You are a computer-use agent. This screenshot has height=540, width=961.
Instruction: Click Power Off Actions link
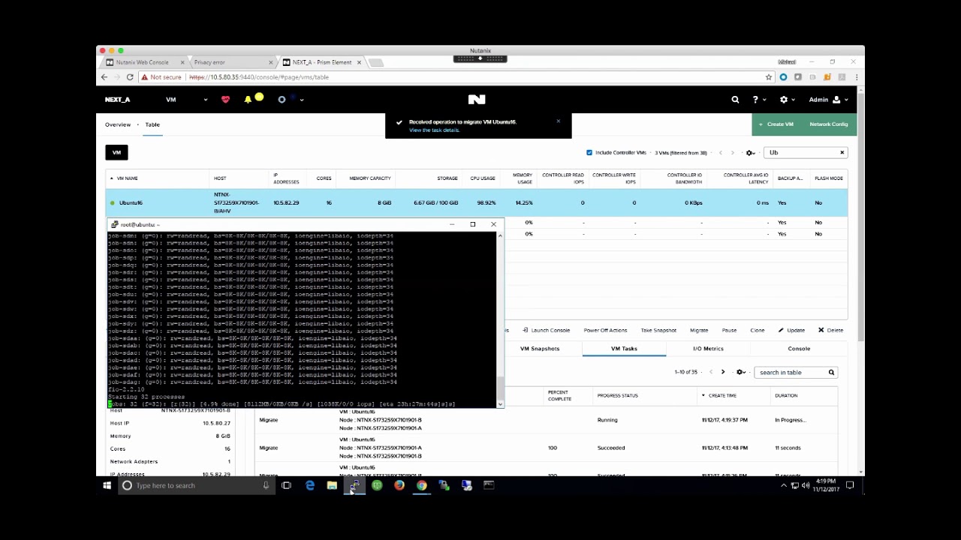[605, 330]
